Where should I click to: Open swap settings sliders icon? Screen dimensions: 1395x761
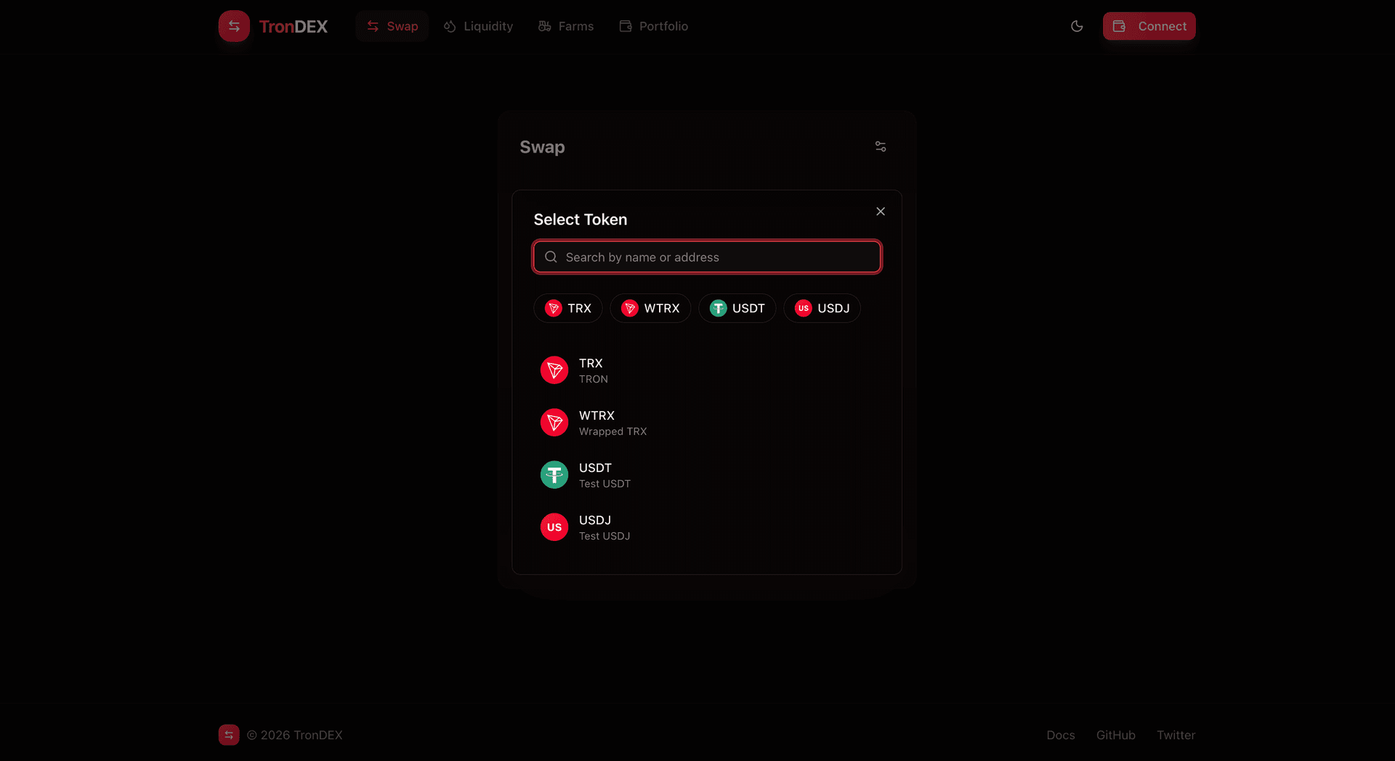[880, 147]
